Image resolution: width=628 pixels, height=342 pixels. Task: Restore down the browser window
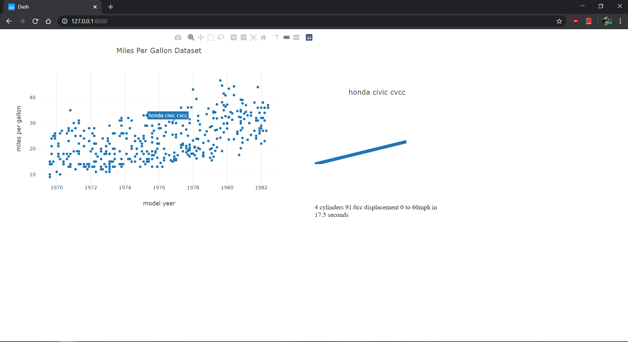601,6
